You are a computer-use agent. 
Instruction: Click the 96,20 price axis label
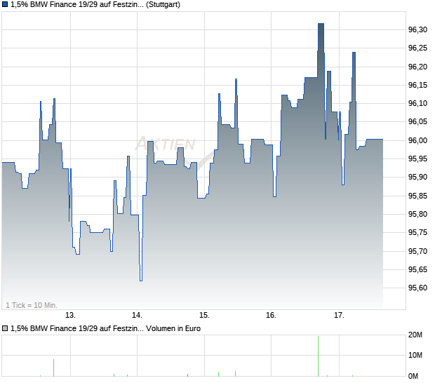coord(417,67)
